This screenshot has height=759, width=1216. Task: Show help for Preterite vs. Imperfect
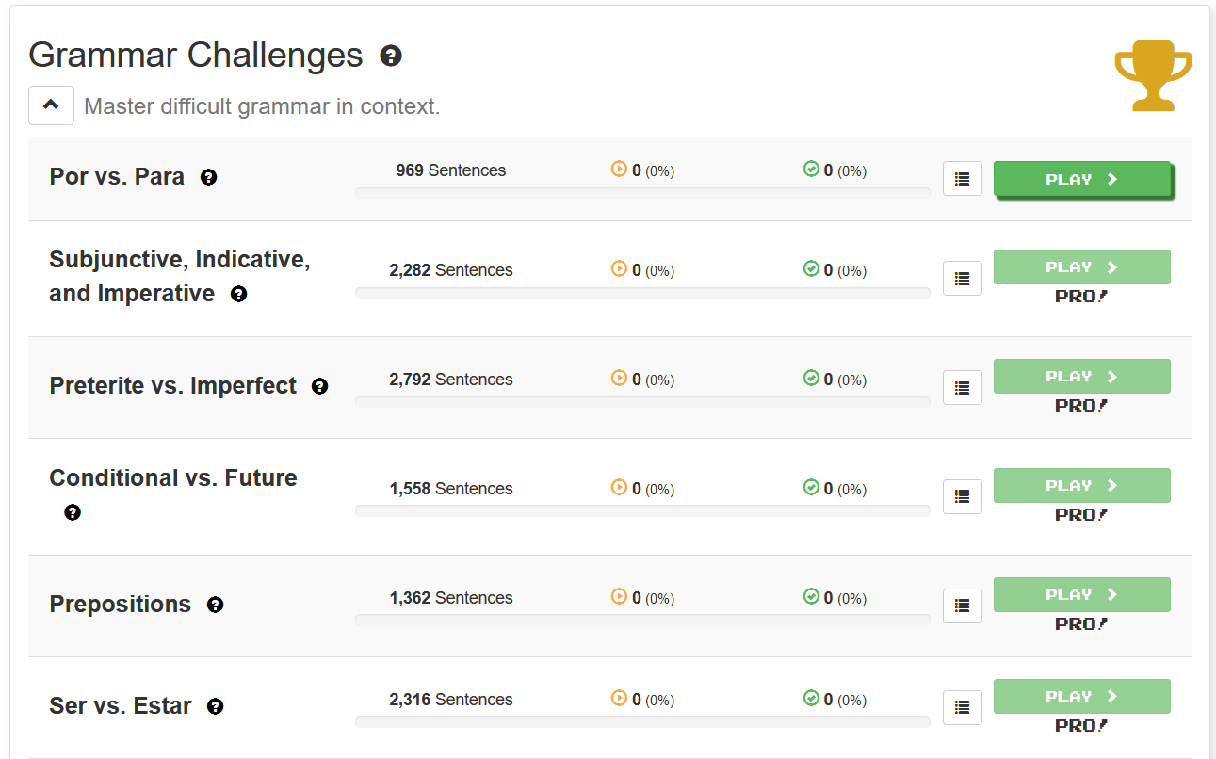click(320, 386)
